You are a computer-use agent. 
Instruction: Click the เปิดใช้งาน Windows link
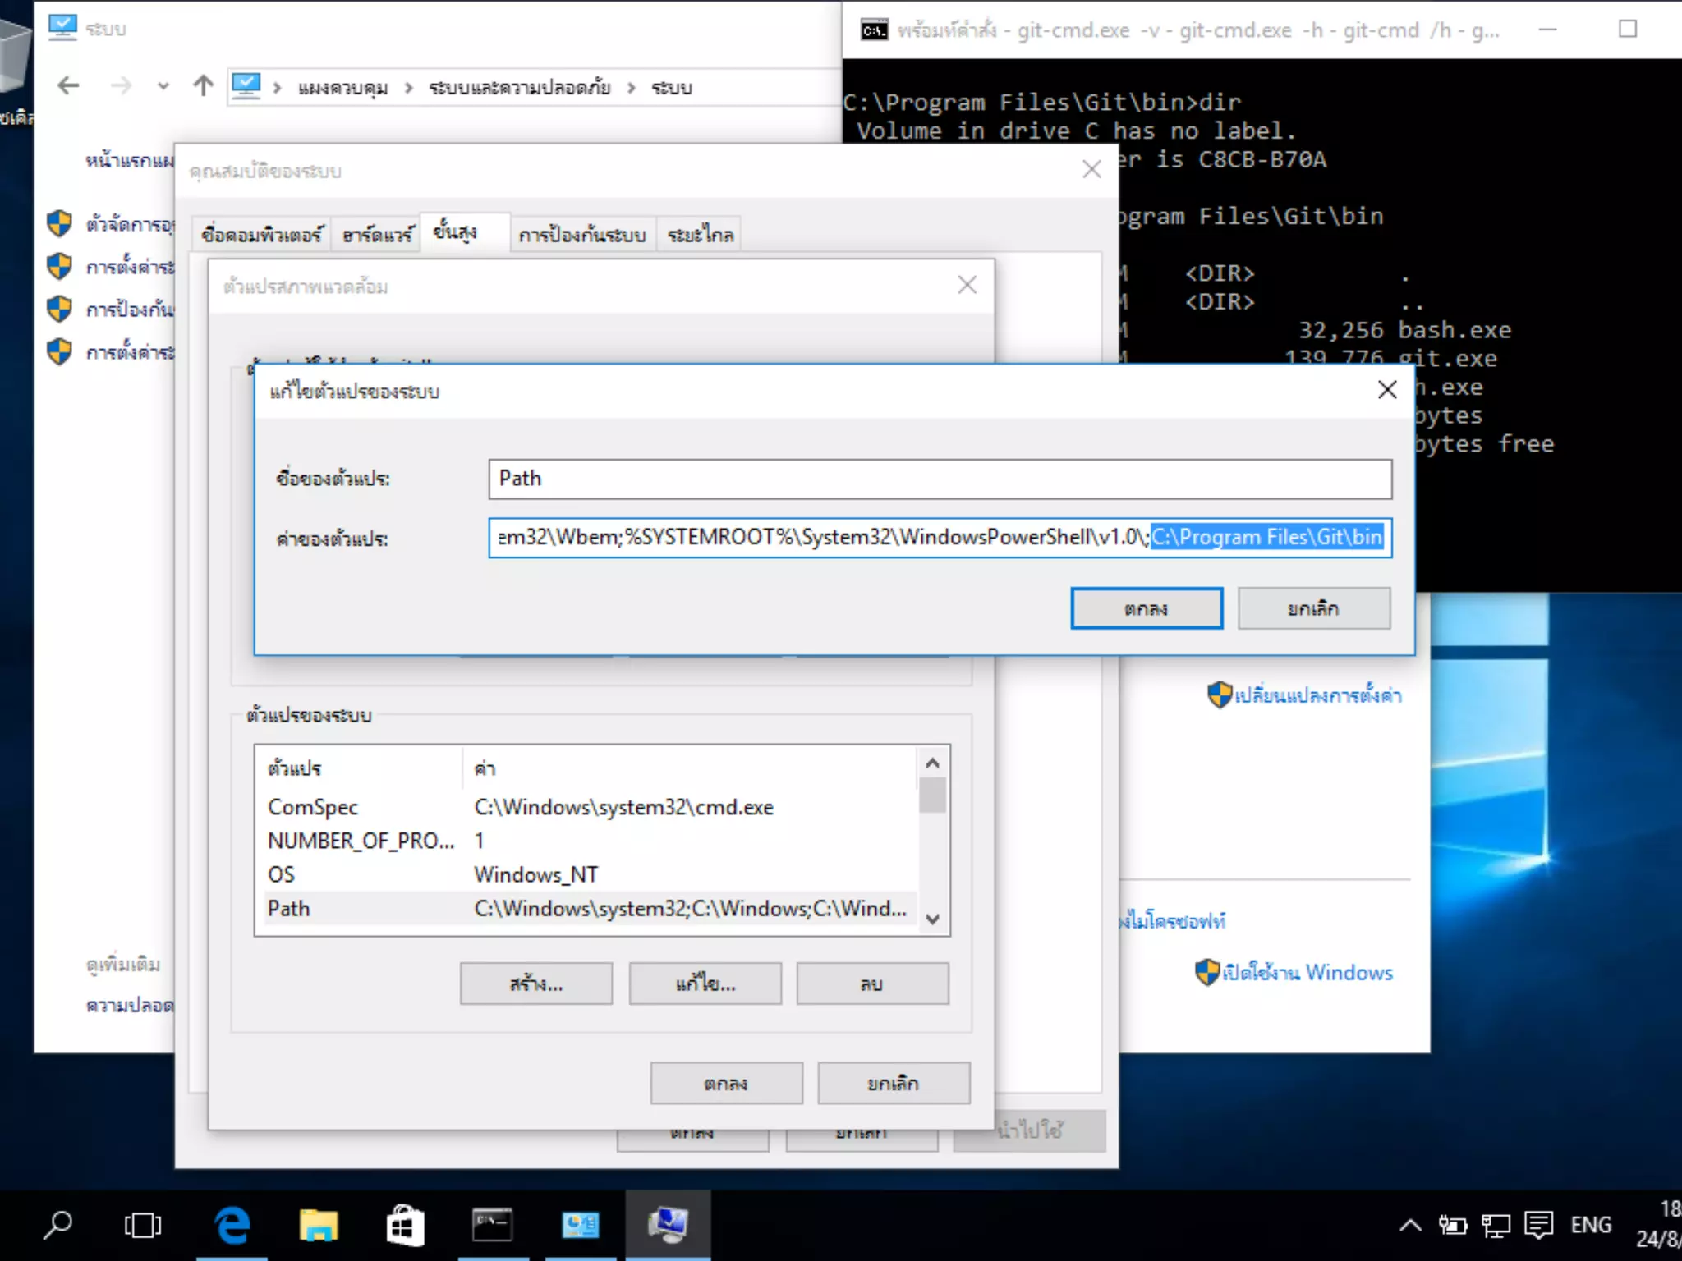(1307, 973)
